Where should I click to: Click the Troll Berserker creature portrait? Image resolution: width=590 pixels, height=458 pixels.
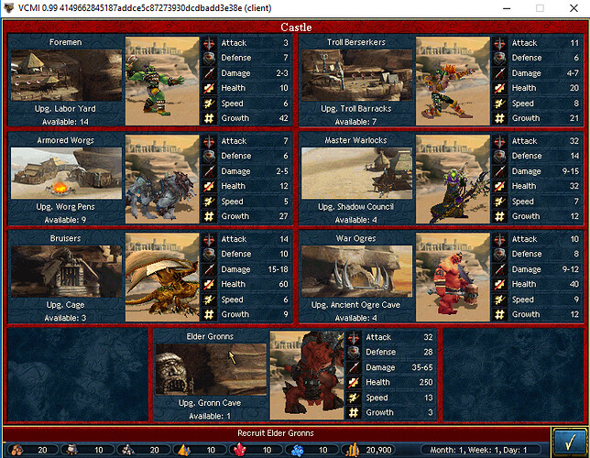pyautogui.click(x=453, y=81)
